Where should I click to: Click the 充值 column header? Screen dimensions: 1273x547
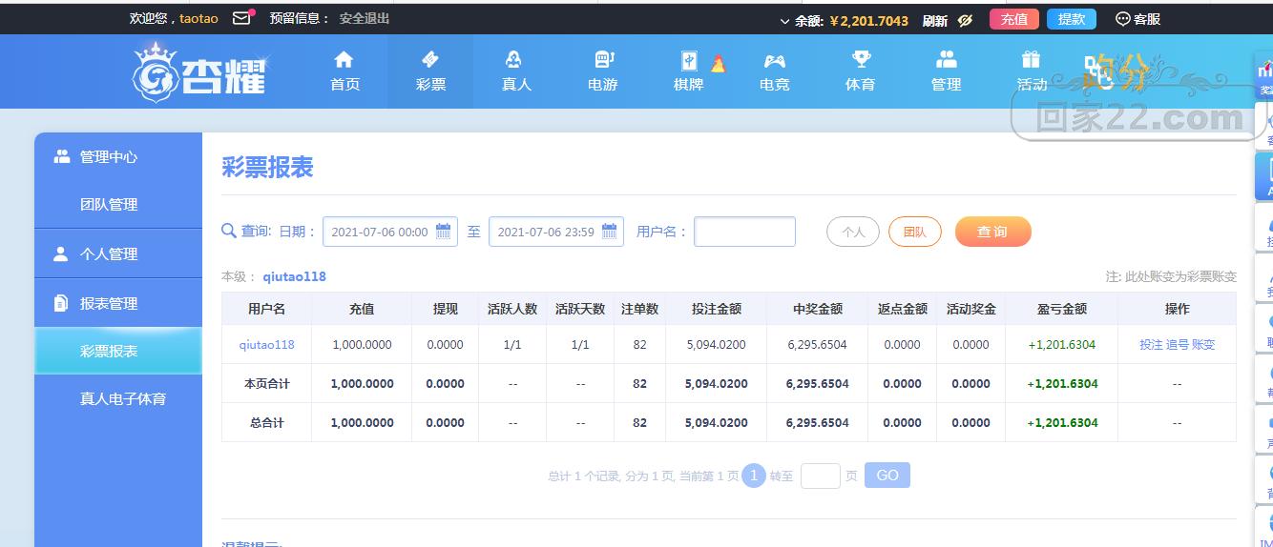[362, 309]
